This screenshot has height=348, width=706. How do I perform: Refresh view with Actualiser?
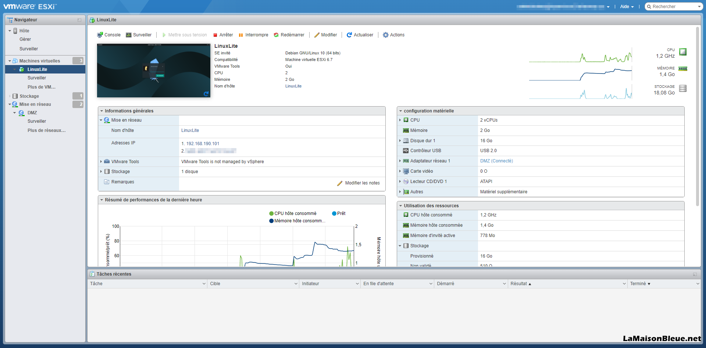coord(360,35)
